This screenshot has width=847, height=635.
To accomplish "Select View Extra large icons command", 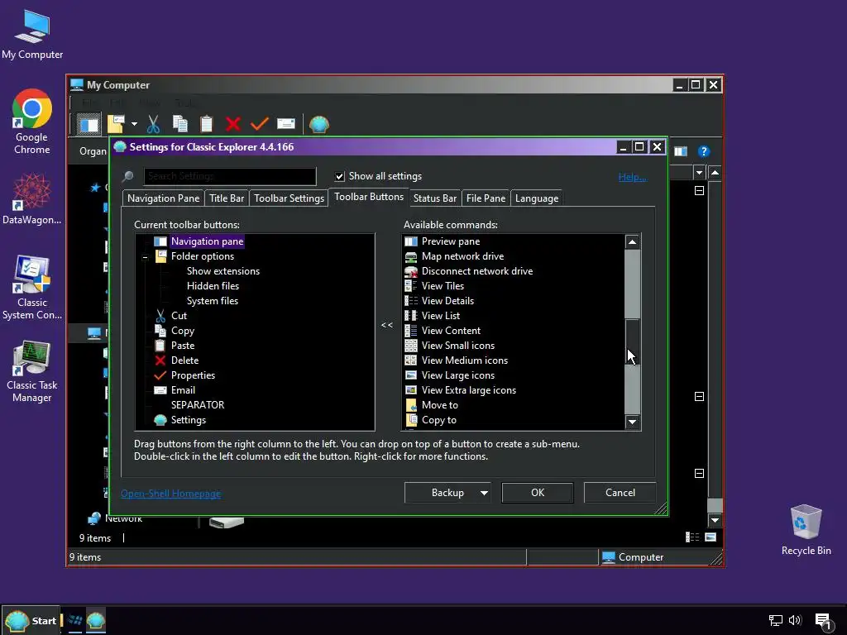I will [x=469, y=390].
